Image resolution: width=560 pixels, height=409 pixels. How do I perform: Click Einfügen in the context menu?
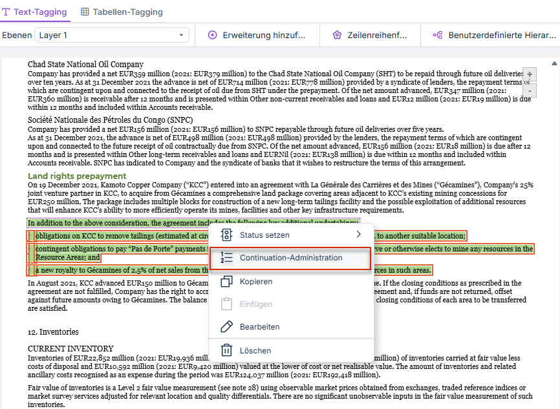[292, 304]
